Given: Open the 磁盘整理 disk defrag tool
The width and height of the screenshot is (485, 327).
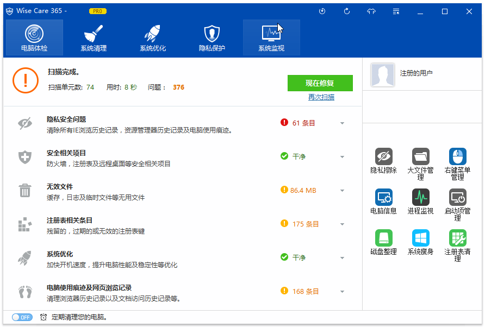Looking at the screenshot, I should point(383,238).
